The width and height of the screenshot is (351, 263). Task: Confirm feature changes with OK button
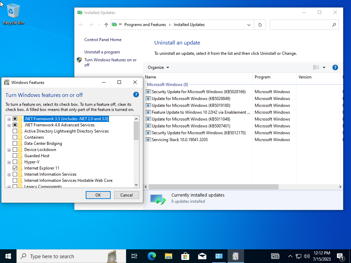pos(98,195)
